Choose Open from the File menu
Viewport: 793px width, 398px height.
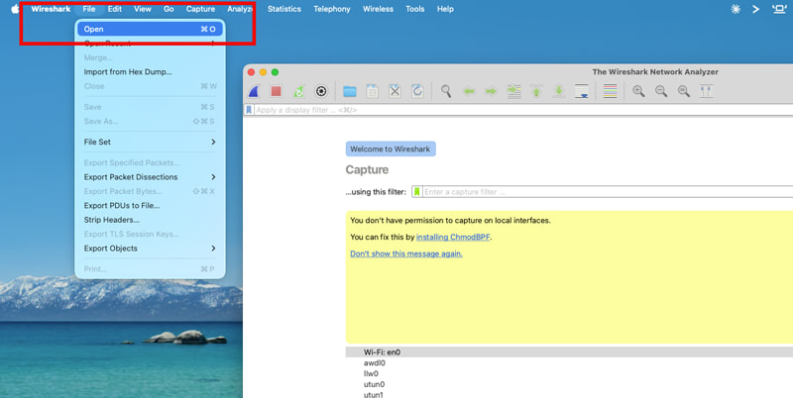tap(150, 30)
